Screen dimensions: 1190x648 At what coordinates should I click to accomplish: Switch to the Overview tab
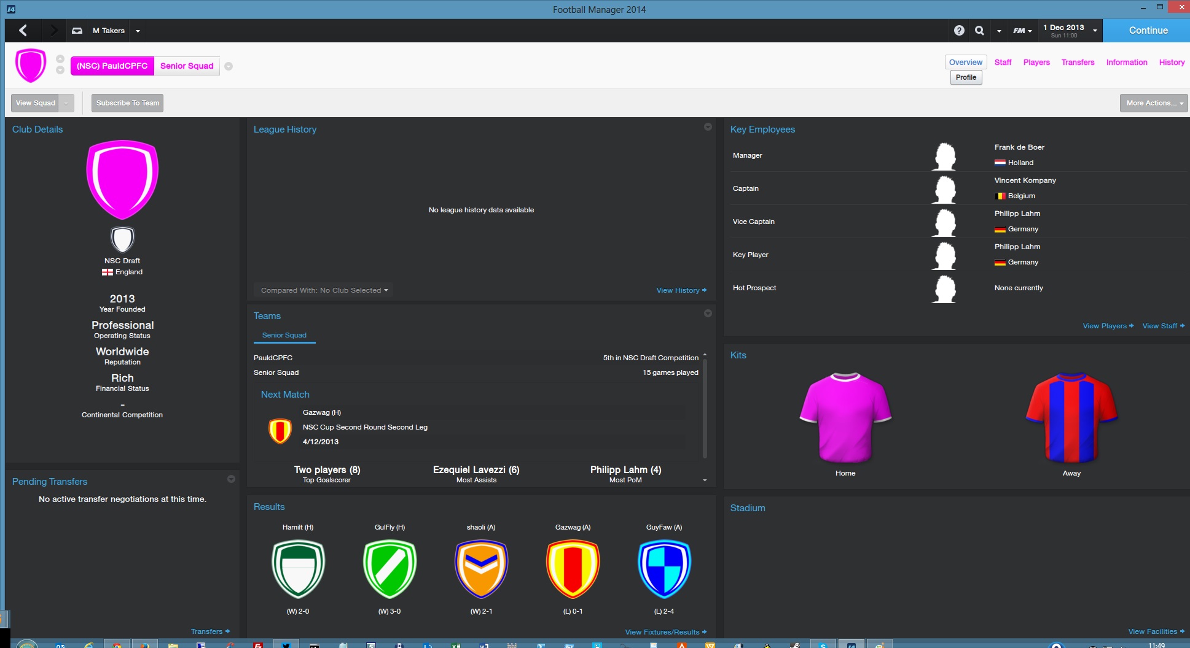(x=965, y=62)
